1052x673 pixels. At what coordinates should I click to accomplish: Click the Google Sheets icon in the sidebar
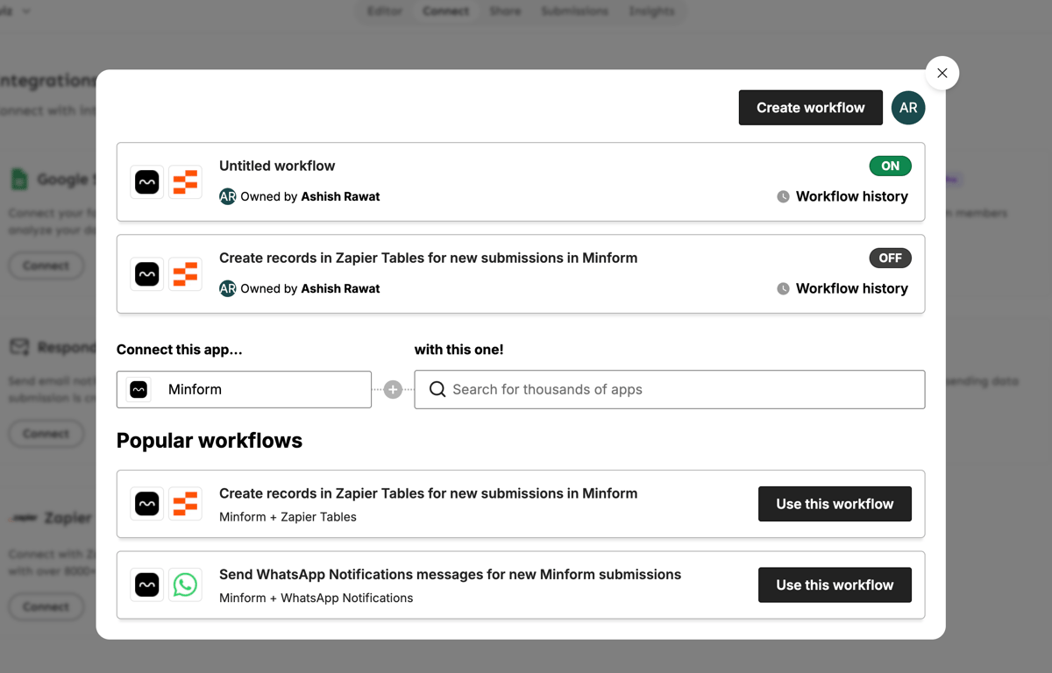pos(20,178)
